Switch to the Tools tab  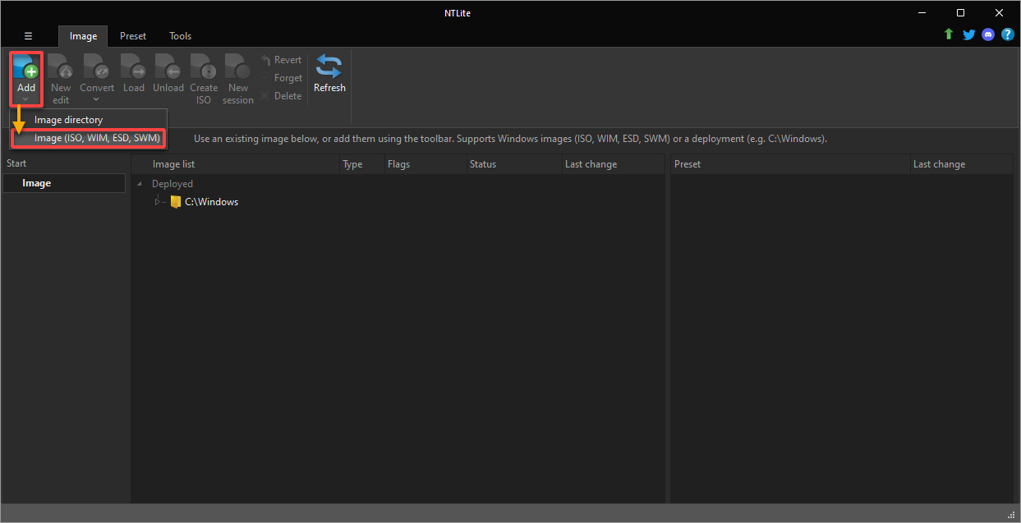coord(180,36)
